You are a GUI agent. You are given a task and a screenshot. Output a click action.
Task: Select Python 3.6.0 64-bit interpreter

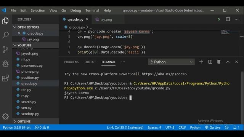click(x=17, y=127)
